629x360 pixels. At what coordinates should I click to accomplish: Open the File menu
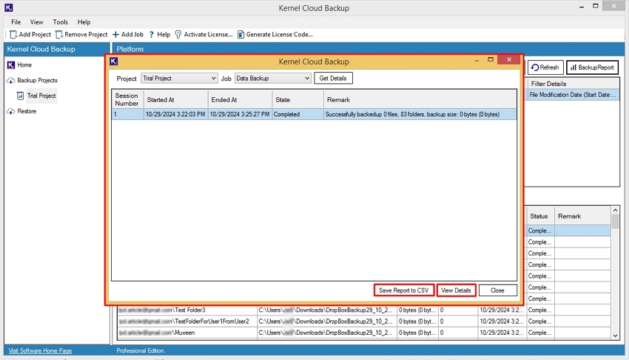[x=16, y=22]
